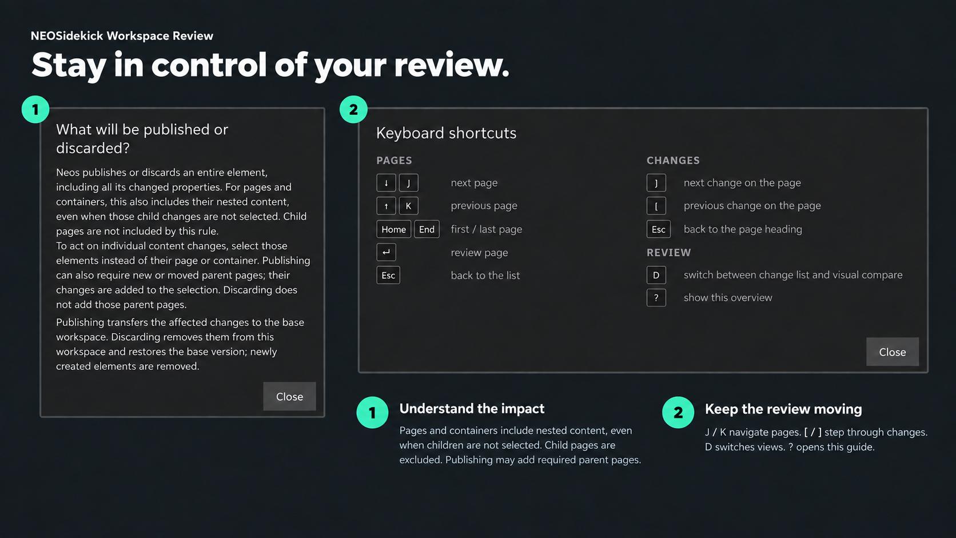Click the Esc key beside 'back to the list'
Image resolution: width=956 pixels, height=538 pixels.
pyautogui.click(x=388, y=275)
